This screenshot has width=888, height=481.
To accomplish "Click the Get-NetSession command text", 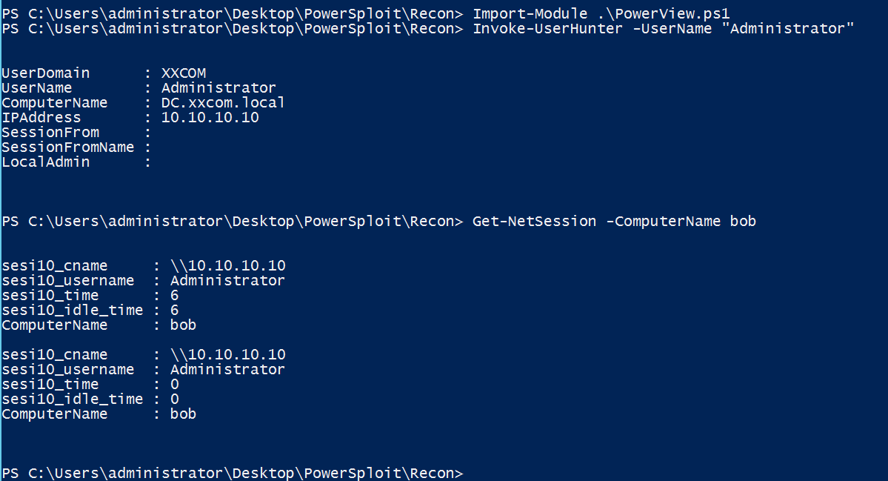I will pyautogui.click(x=535, y=221).
